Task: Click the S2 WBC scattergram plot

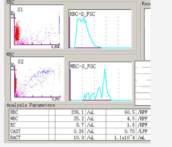Action: pos(37,79)
